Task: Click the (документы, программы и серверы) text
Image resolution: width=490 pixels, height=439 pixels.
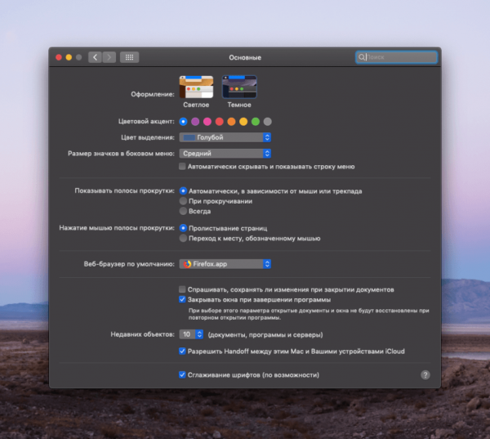Action: (265, 335)
